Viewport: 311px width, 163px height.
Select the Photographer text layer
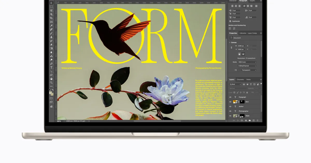(x=243, y=111)
